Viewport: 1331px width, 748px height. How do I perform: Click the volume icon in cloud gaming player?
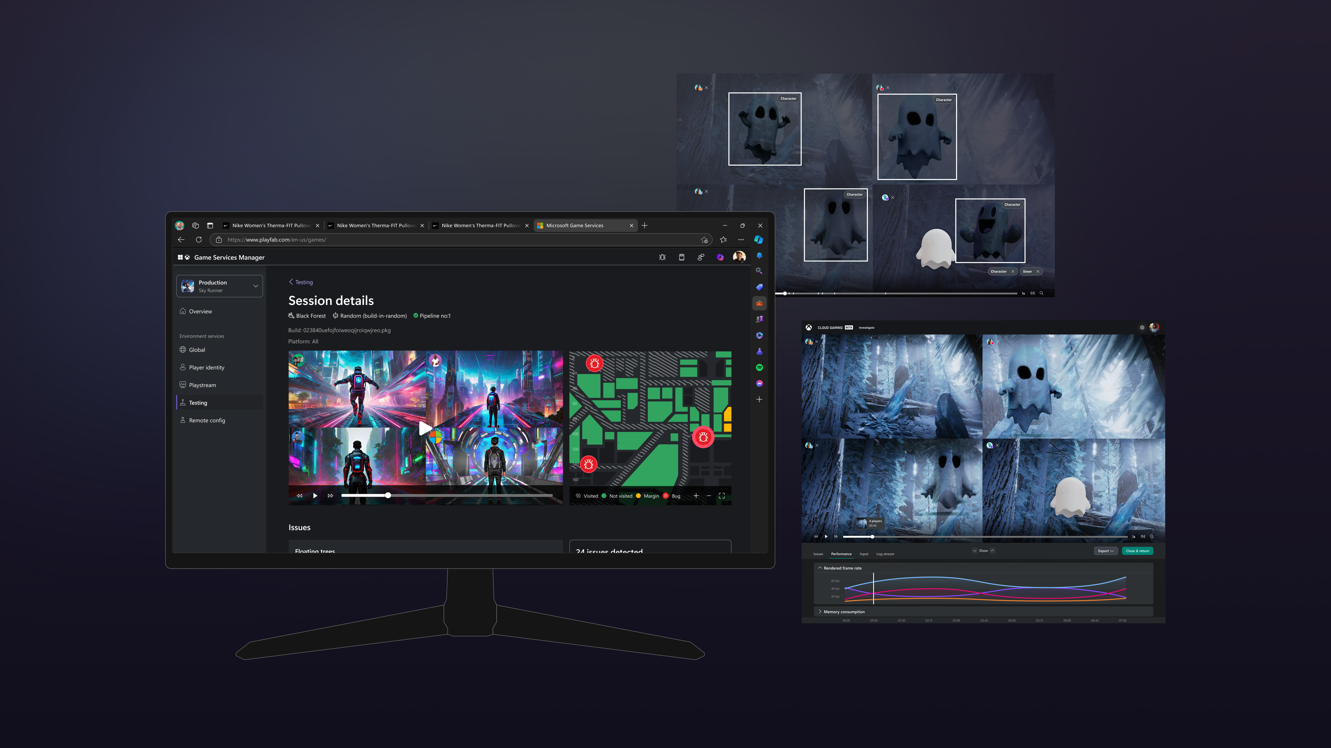pos(1143,536)
